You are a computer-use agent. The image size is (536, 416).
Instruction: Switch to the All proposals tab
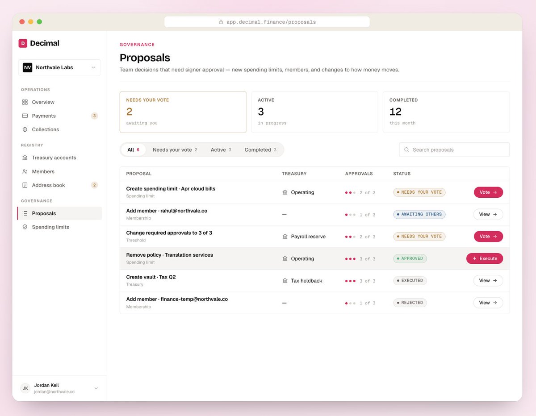pyautogui.click(x=133, y=150)
